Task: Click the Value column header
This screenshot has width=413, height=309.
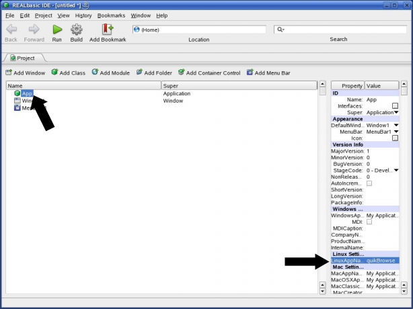Action: point(381,85)
